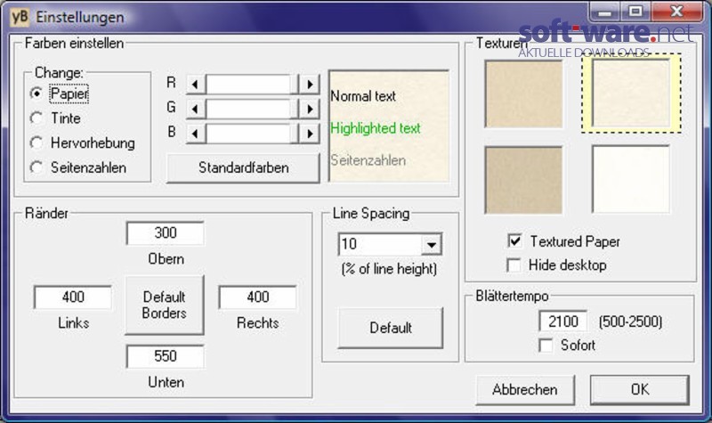
Task: Click the R color slider track
Action: [253, 84]
